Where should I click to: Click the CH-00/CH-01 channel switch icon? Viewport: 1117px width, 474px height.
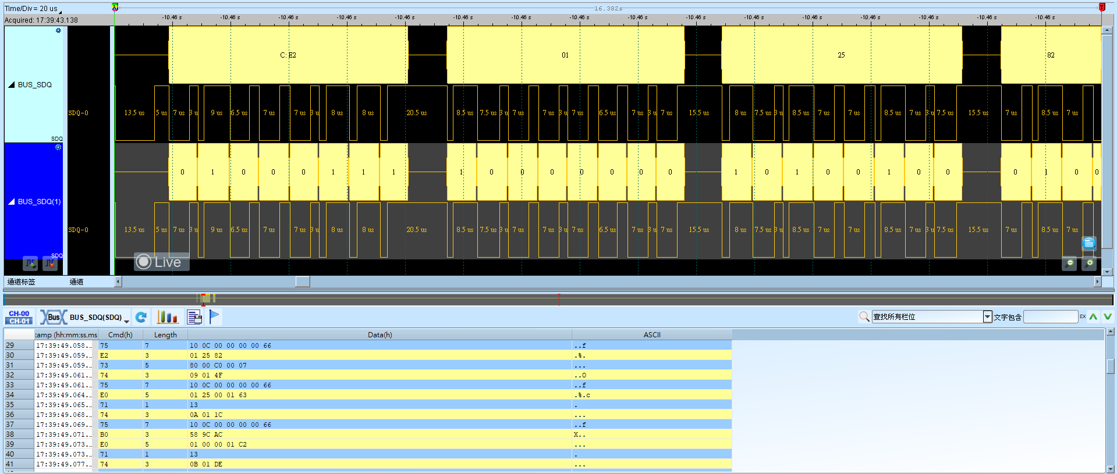tap(19, 317)
